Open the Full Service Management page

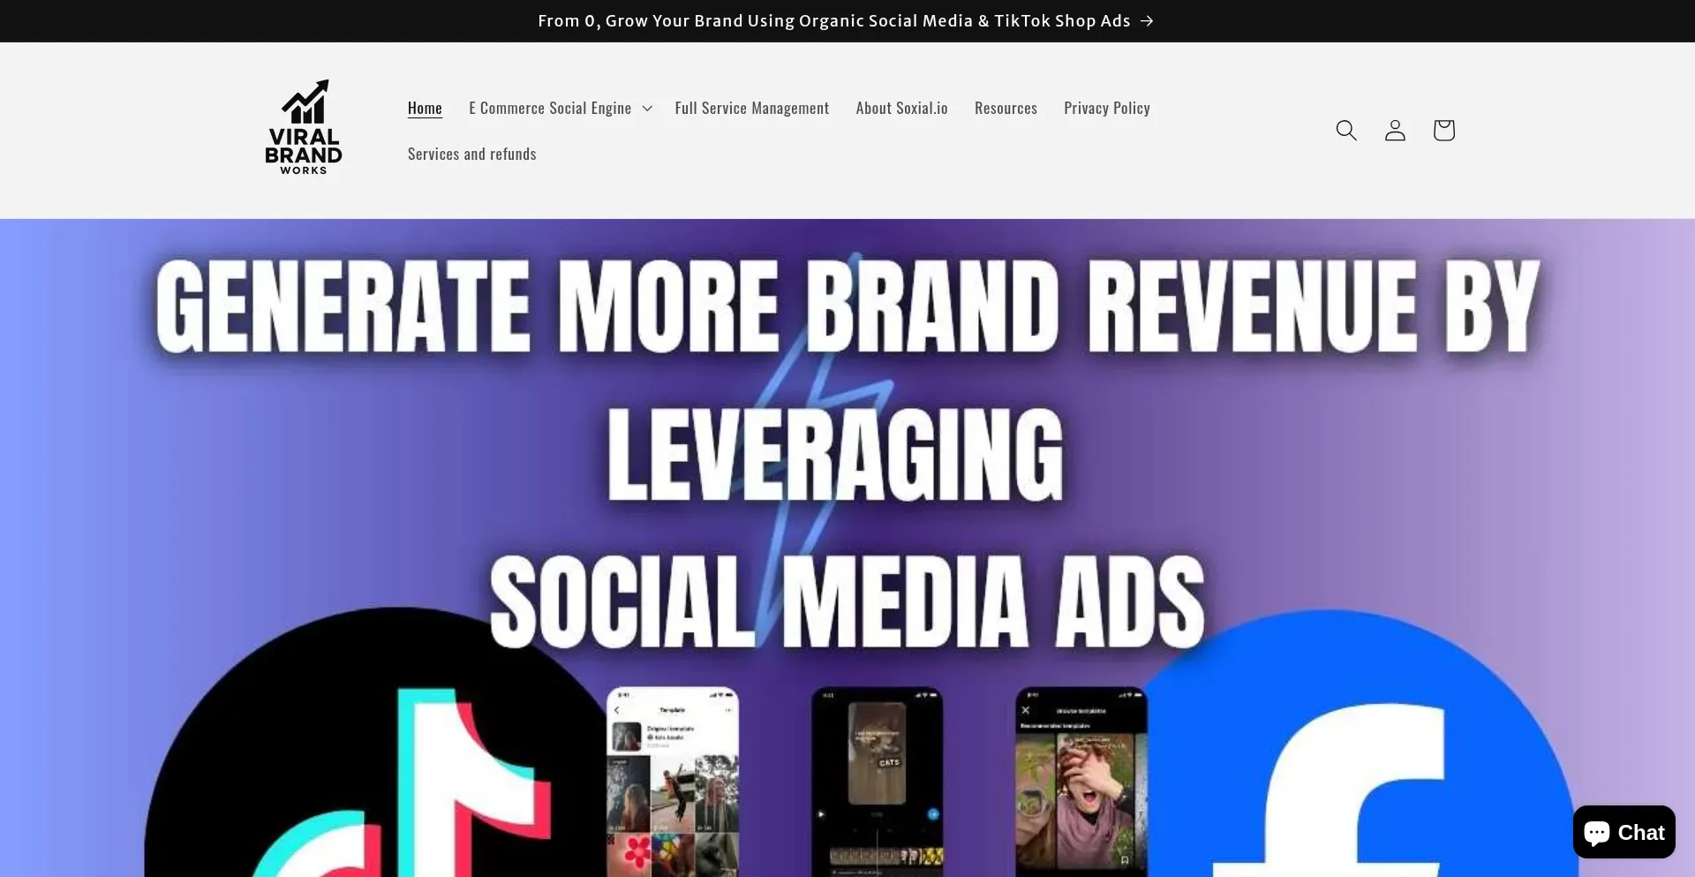coord(752,108)
